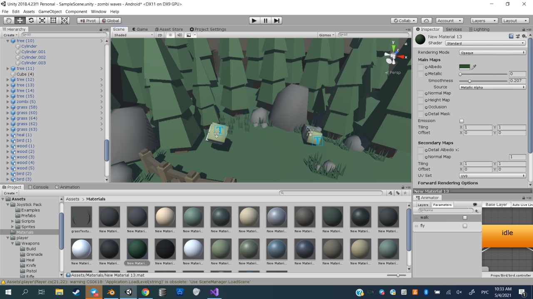The height and width of the screenshot is (299, 533).
Task: Toggle the fly parameter checkbox
Action: pos(465,226)
